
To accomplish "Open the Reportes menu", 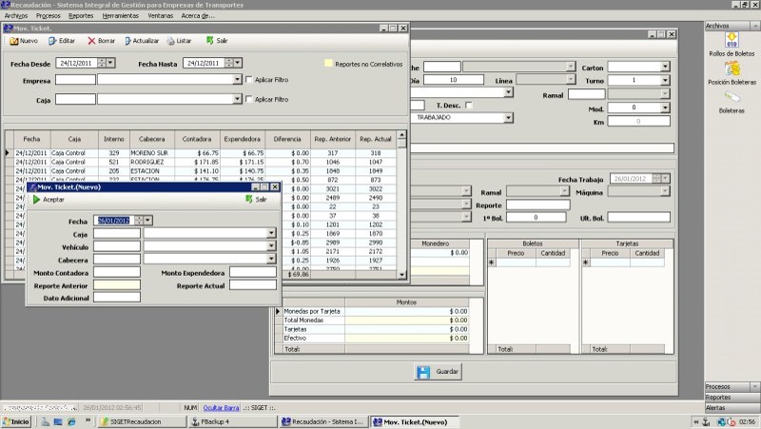I will pos(81,16).
